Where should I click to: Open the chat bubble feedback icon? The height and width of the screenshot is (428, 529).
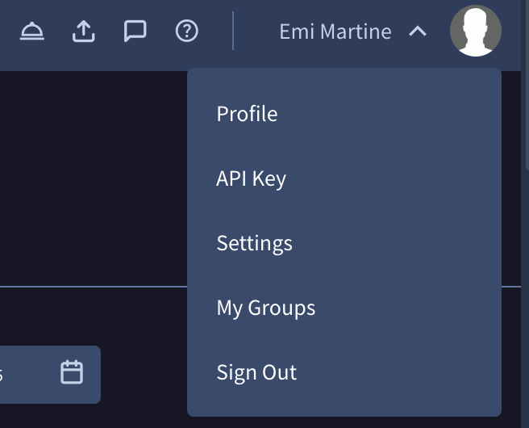135,31
